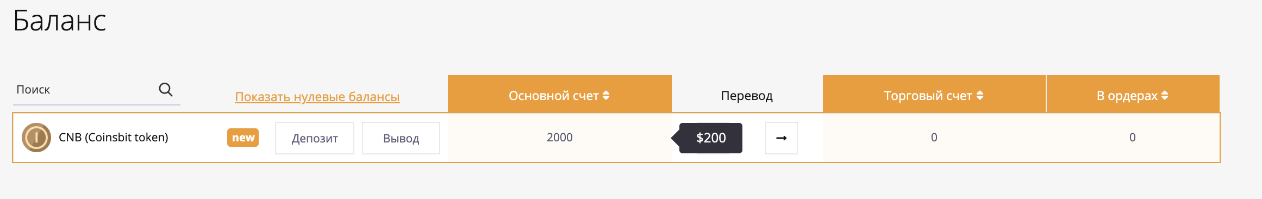Click the CNB coin logo icon
Viewport: 1262px width, 199px height.
pyautogui.click(x=36, y=138)
